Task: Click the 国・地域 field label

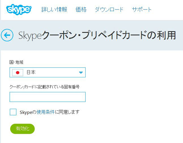Action: 16,62
